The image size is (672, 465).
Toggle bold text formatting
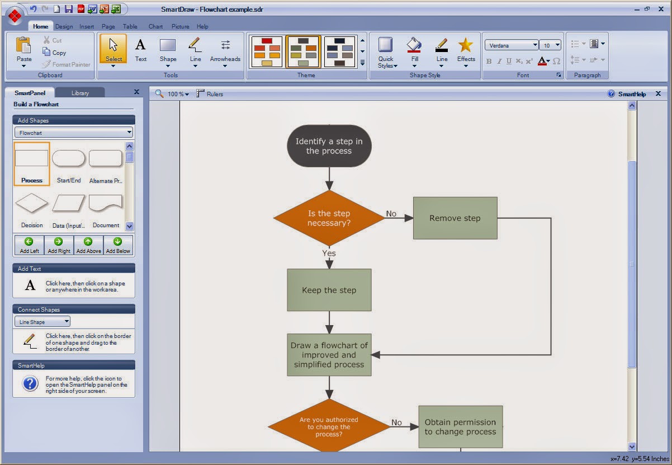(x=489, y=62)
